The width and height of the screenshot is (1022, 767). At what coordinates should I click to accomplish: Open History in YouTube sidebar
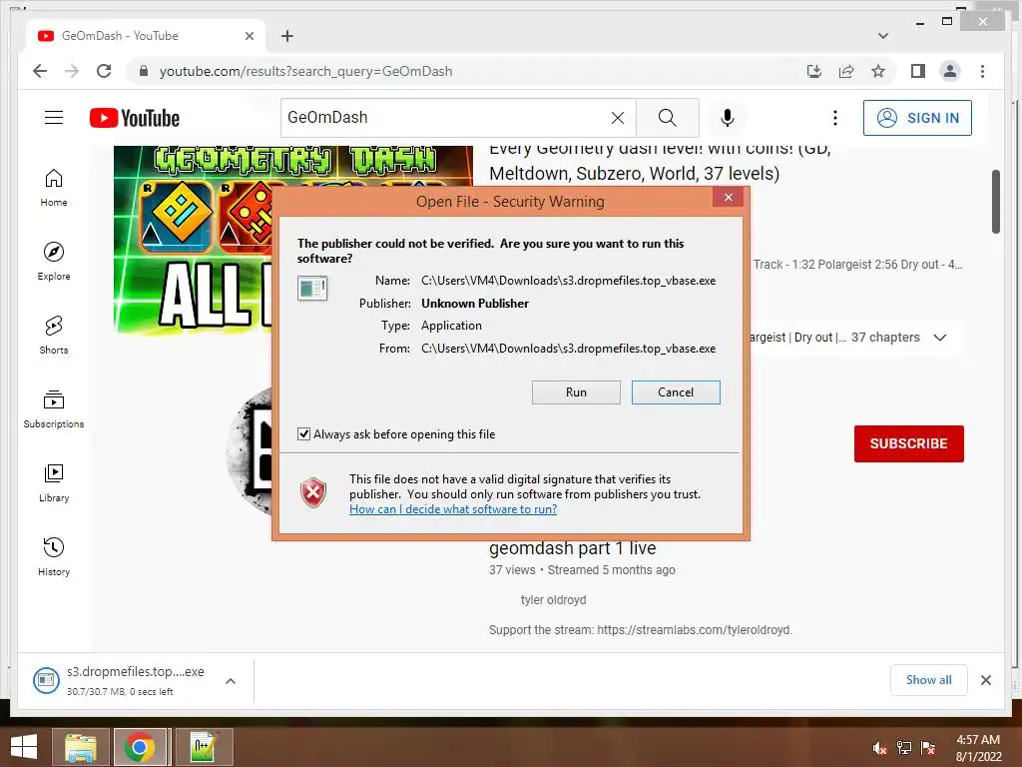tap(54, 556)
